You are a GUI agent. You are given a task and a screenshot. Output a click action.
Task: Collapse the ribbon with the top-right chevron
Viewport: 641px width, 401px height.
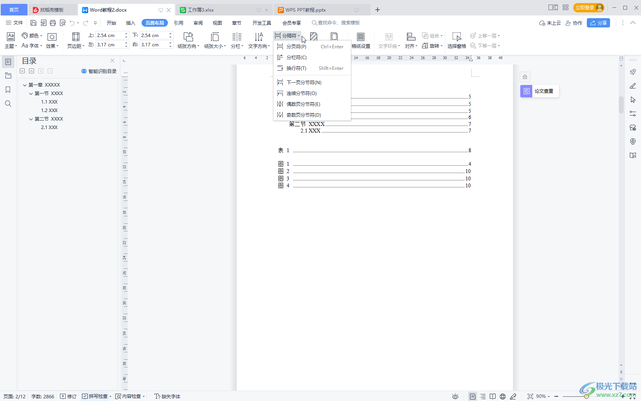(633, 23)
